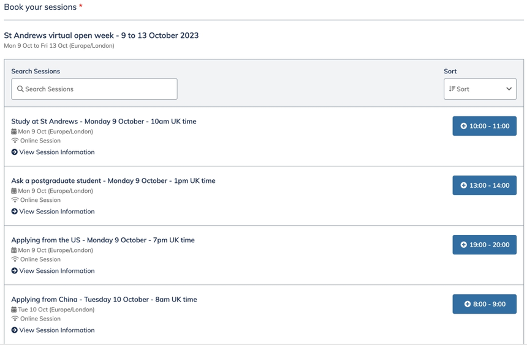Click the sort order icon

click(452, 89)
